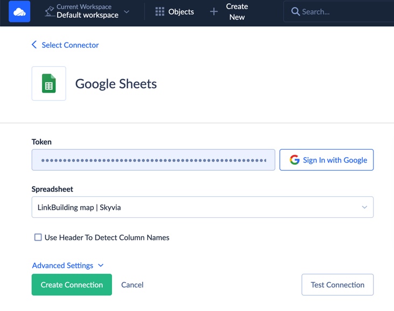Open the Spreadsheet dropdown
Screen dimensions: 394x311
coord(202,207)
